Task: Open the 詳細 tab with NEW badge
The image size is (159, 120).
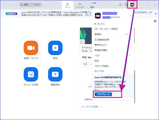Action: (92, 6)
